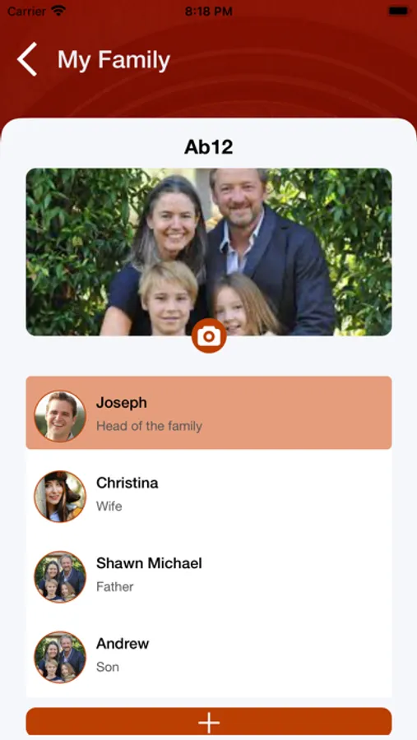The image size is (417, 740).
Task: Tap the large family photo
Action: (209, 252)
